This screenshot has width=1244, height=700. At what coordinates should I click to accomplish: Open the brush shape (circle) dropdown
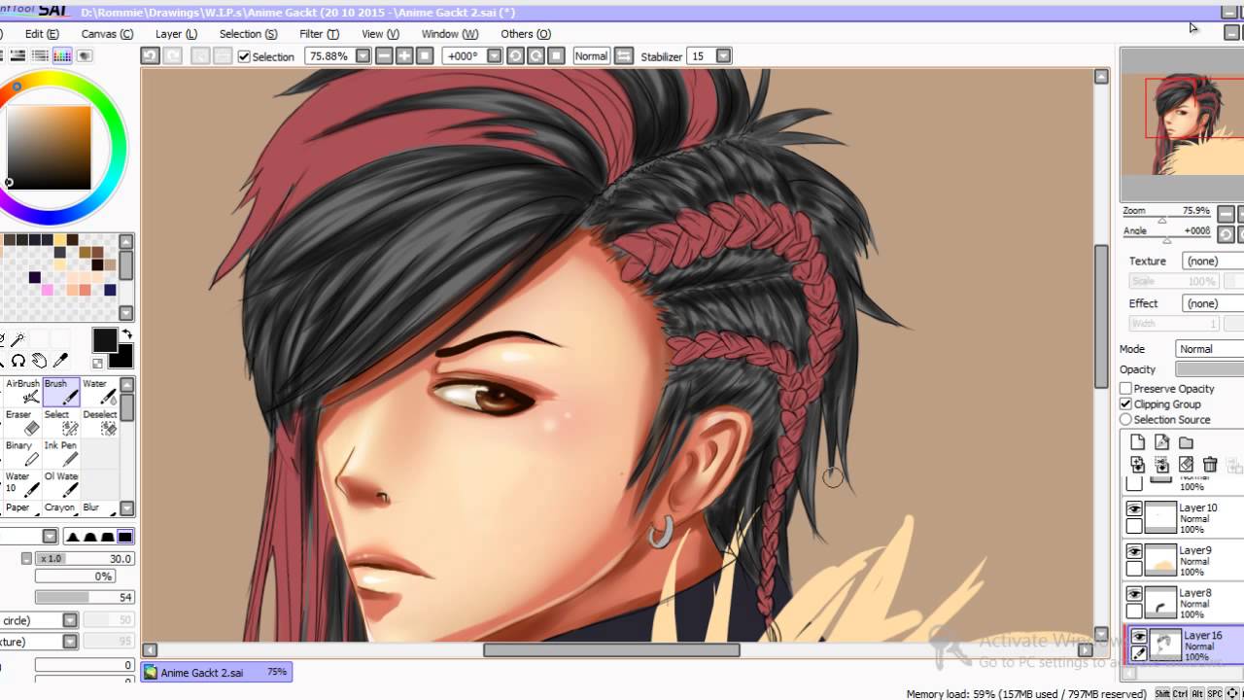tap(70, 620)
